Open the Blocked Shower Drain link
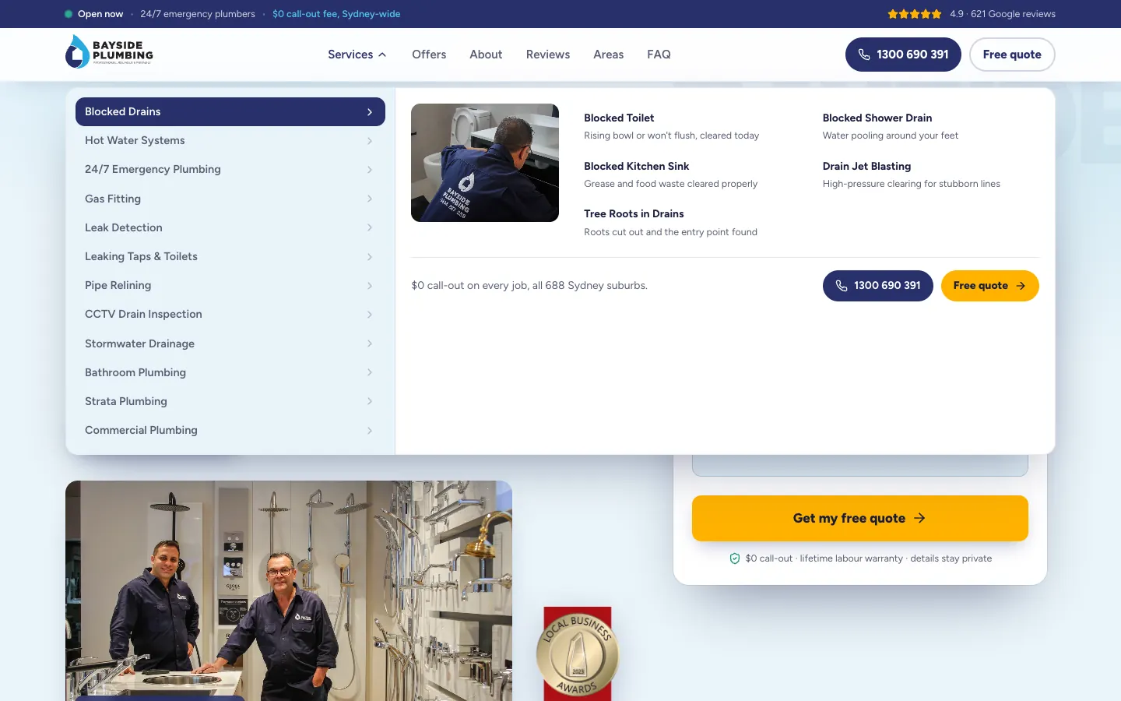The width and height of the screenshot is (1121, 701). pyautogui.click(x=890, y=126)
